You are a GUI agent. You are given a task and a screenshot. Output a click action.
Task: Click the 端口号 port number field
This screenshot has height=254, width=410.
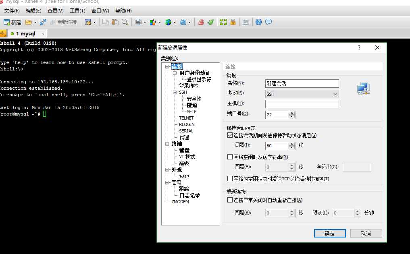coord(277,115)
